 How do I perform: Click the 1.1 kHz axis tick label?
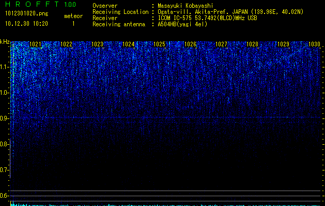(x=5, y=67)
